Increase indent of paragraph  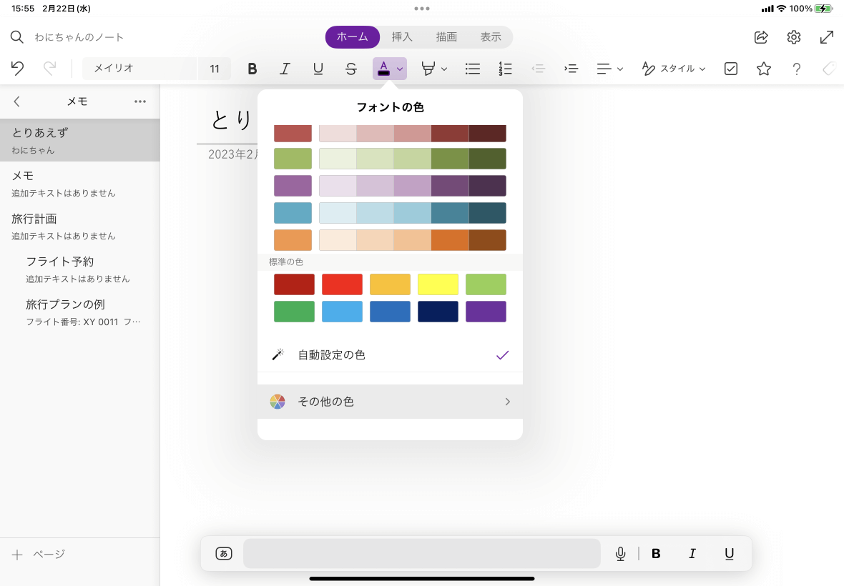pyautogui.click(x=571, y=69)
